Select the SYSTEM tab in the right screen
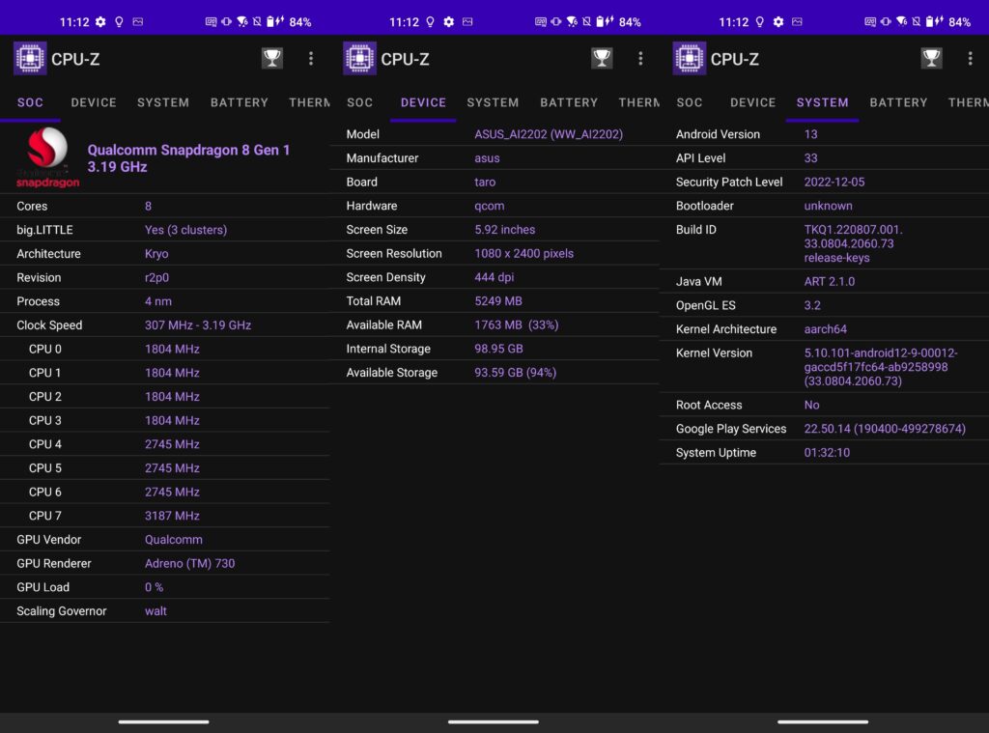The width and height of the screenshot is (989, 733). [823, 102]
